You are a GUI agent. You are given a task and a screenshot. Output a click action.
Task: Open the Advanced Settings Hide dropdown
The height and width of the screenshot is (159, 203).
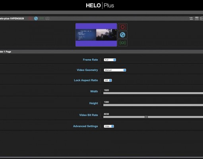pyautogui.click(x=109, y=126)
